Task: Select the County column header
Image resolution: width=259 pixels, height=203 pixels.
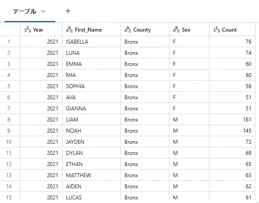Action: pyautogui.click(x=145, y=29)
